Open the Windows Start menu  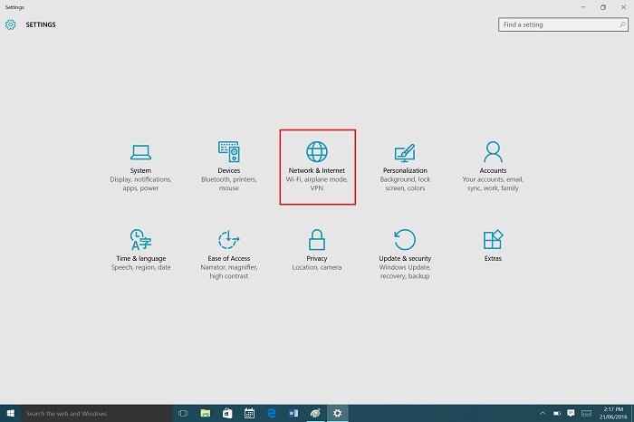(11, 413)
